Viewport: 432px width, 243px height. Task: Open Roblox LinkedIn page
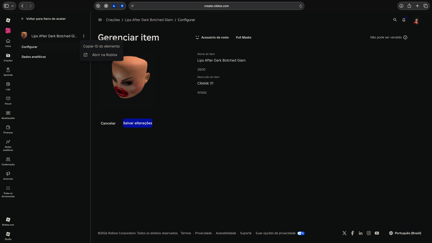coord(361,233)
